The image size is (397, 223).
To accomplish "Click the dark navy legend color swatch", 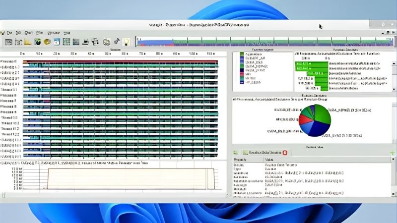I will pos(242,70).
